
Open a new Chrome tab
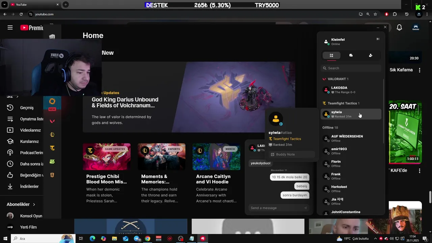(x=65, y=4)
